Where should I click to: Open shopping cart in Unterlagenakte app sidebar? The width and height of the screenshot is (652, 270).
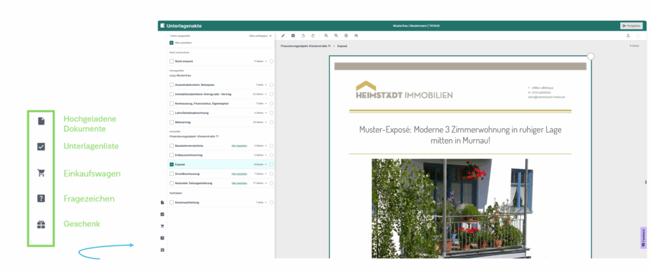click(162, 226)
